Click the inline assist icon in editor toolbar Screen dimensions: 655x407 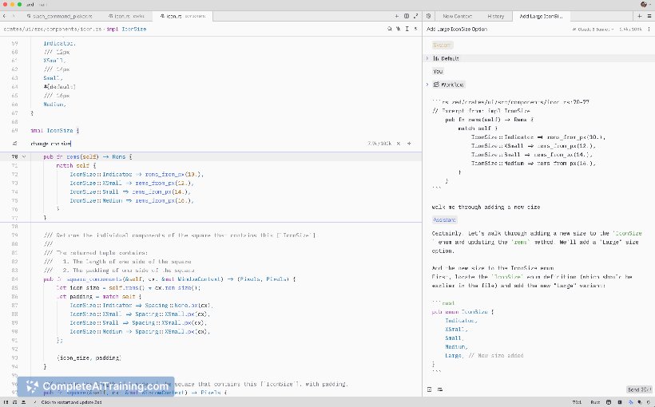398,29
